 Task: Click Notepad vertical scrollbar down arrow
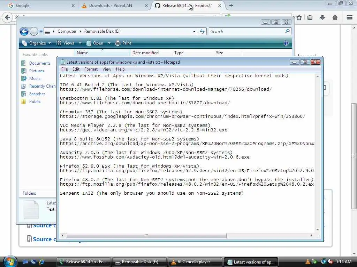click(318, 230)
